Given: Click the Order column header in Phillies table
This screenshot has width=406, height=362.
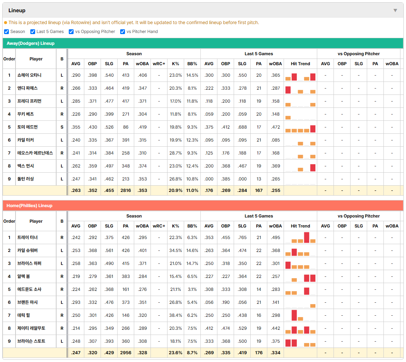Looking at the screenshot, I should (x=9, y=221).
